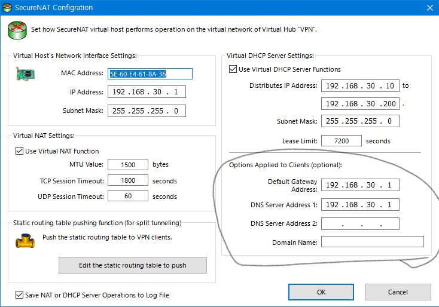Click the 'Domain Name:' label
439x307 pixels.
295,242
